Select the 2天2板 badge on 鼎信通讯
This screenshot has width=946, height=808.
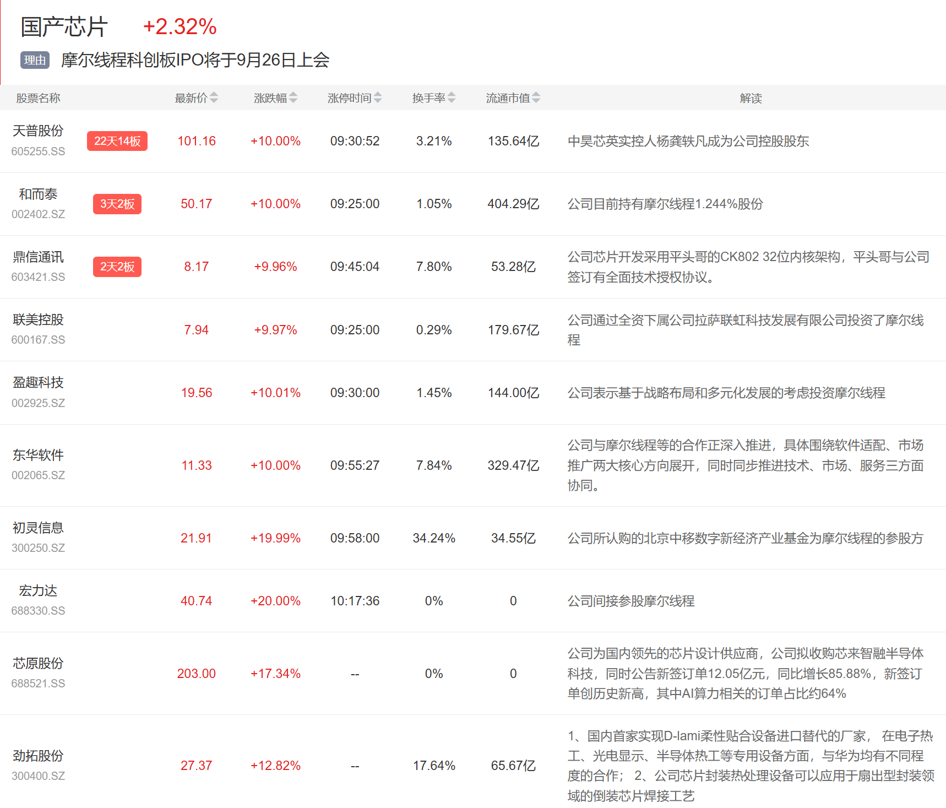pyautogui.click(x=117, y=267)
